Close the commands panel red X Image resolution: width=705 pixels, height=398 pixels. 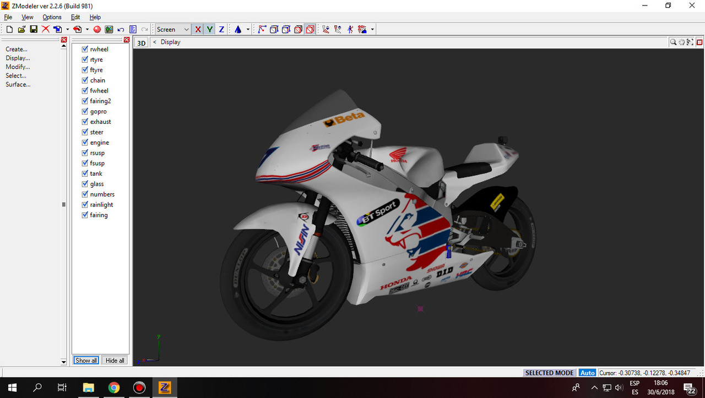64,40
